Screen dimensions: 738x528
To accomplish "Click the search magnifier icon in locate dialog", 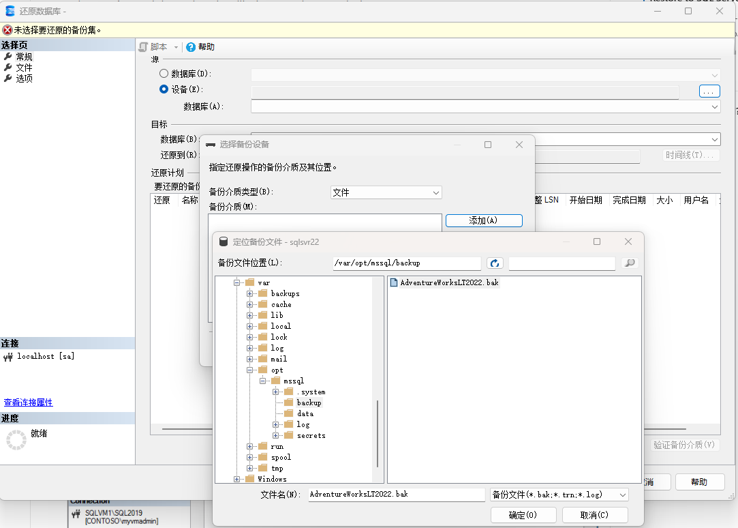I will point(630,263).
